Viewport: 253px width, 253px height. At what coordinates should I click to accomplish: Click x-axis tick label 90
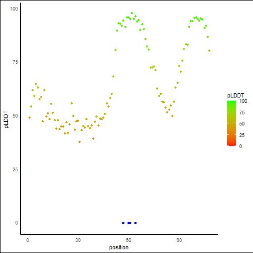(179, 240)
